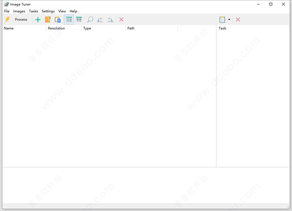This screenshot has height=211, width=292.
Task: Sort by Type column header
Action: [104, 28]
